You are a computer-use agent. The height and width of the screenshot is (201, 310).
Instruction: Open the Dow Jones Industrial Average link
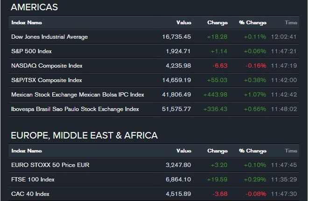pyautogui.click(x=49, y=37)
